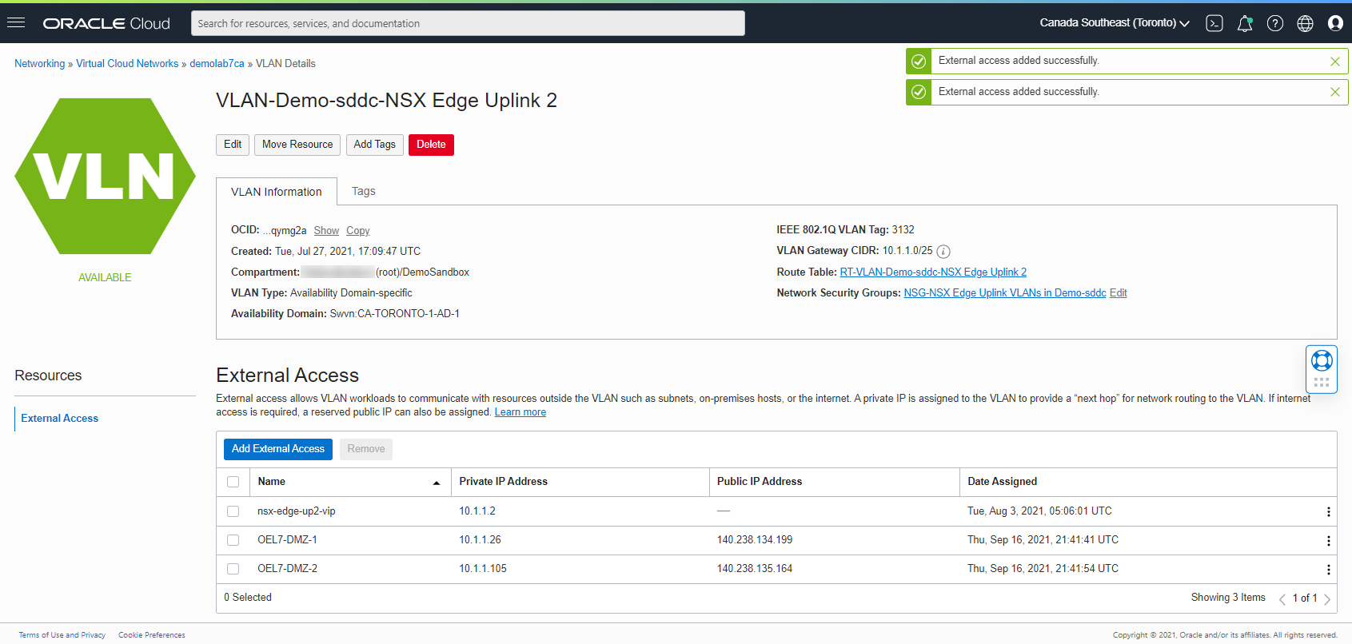Open the announcements bell icon
The width and height of the screenshot is (1352, 644).
(1245, 23)
